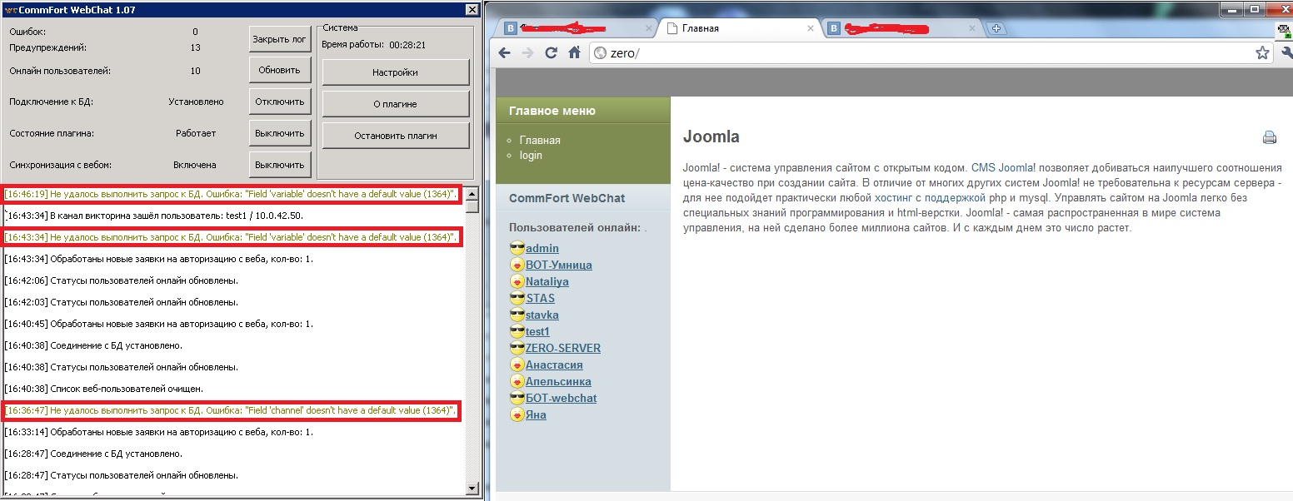Click the log scrollbar down arrow

click(472, 489)
